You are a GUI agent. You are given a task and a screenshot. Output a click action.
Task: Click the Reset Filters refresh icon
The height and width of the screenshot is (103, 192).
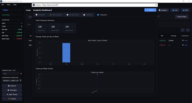click(x=177, y=17)
